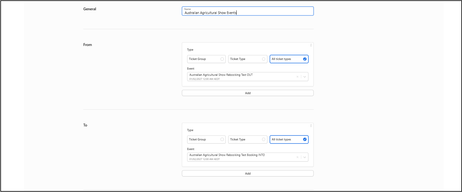462x192 pixels.
Task: Select All ticket types in the From section
Action: pyautogui.click(x=289, y=59)
